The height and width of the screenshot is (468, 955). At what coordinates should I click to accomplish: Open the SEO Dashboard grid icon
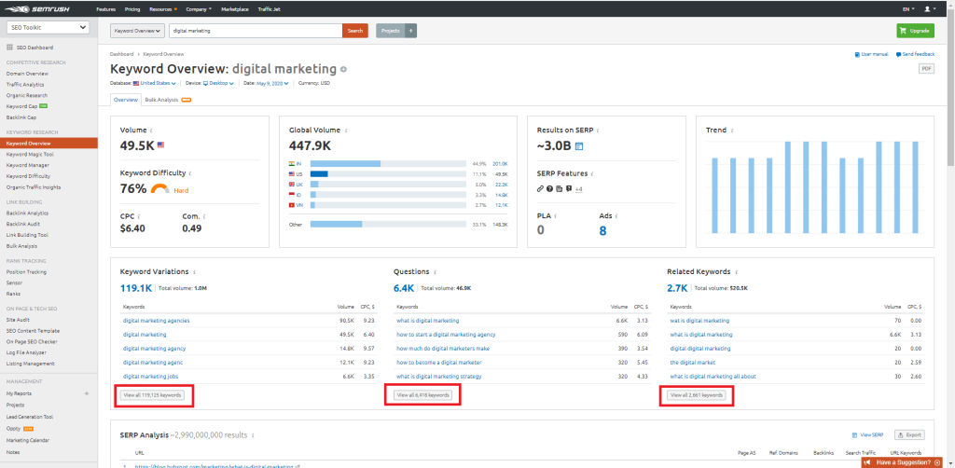click(x=9, y=48)
